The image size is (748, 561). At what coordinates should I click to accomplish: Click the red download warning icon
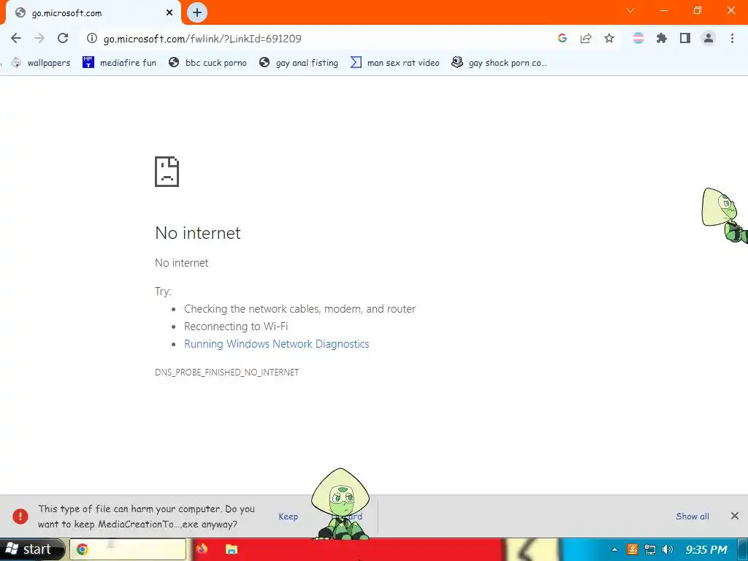20,516
